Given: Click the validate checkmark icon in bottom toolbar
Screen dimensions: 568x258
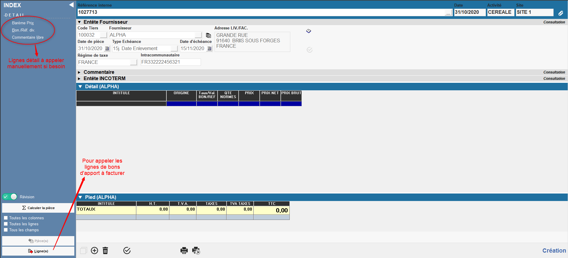Looking at the screenshot, I should point(127,250).
